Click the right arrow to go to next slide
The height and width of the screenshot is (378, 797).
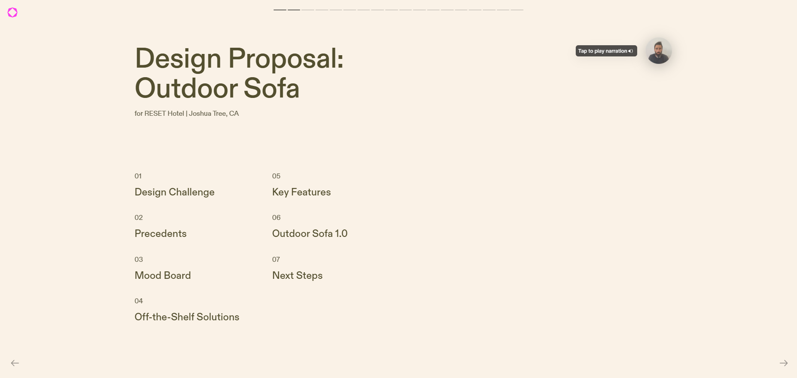[x=783, y=363]
